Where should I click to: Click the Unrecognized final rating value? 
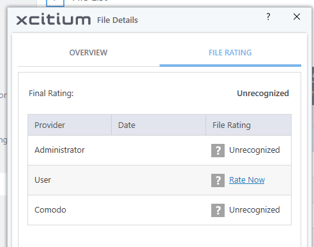click(x=263, y=94)
